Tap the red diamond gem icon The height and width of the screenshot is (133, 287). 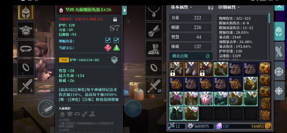click(108, 48)
